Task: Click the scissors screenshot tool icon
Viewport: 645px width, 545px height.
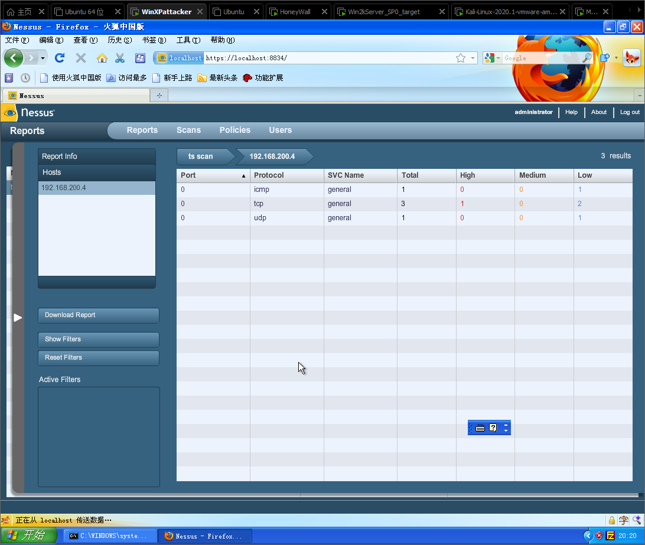Action: click(120, 58)
